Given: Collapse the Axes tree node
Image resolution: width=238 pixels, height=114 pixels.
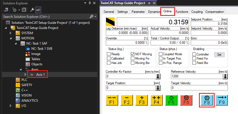Looking at the screenshot, I should [x=21, y=69].
